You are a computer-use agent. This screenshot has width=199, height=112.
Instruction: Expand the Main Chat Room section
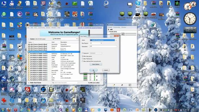[29, 83]
